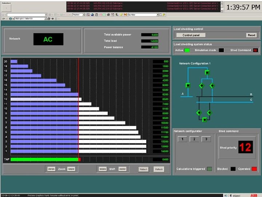Screen dimensions: 262x197
Task: Click the priority 20 load bar
Action: coord(14,62)
